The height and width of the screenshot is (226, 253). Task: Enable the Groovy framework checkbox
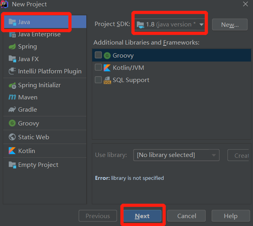98,55
